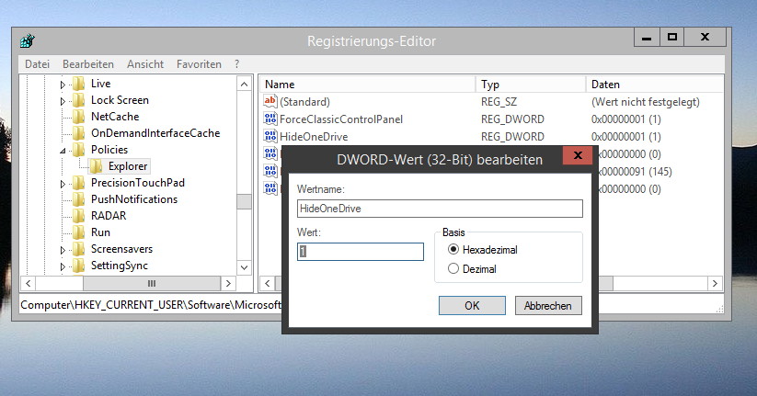This screenshot has height=396, width=757.
Task: Select the NetCache folder icon
Action: (x=79, y=117)
